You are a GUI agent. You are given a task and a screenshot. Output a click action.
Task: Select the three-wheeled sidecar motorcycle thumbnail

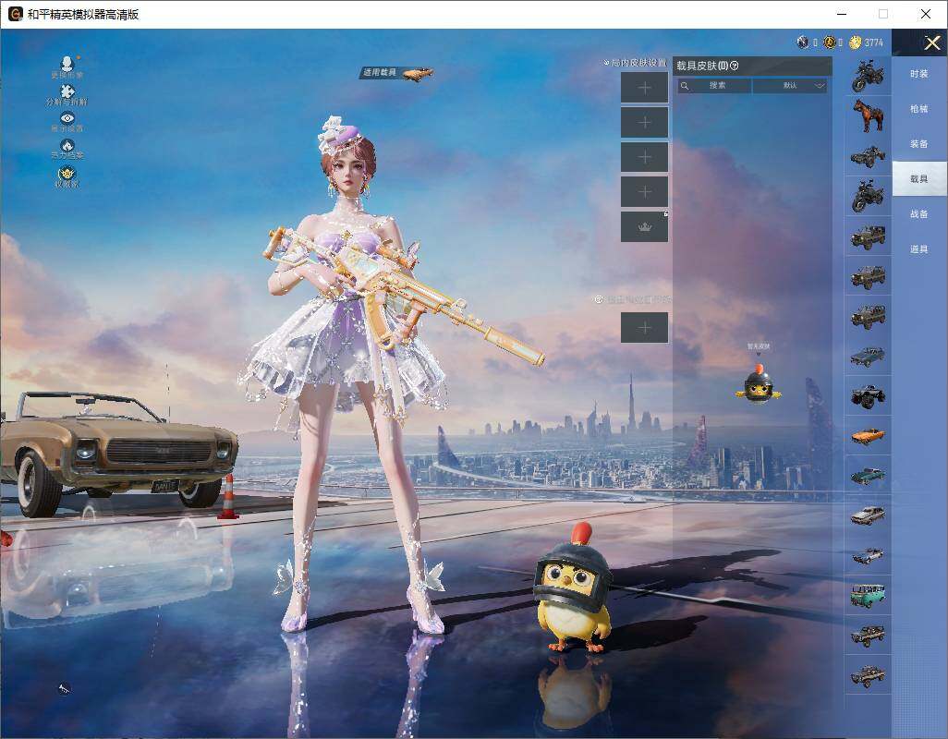tap(869, 155)
